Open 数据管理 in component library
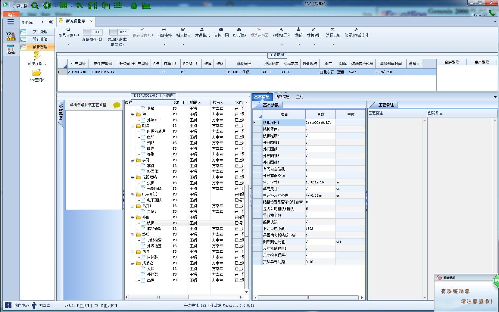 click(x=38, y=47)
